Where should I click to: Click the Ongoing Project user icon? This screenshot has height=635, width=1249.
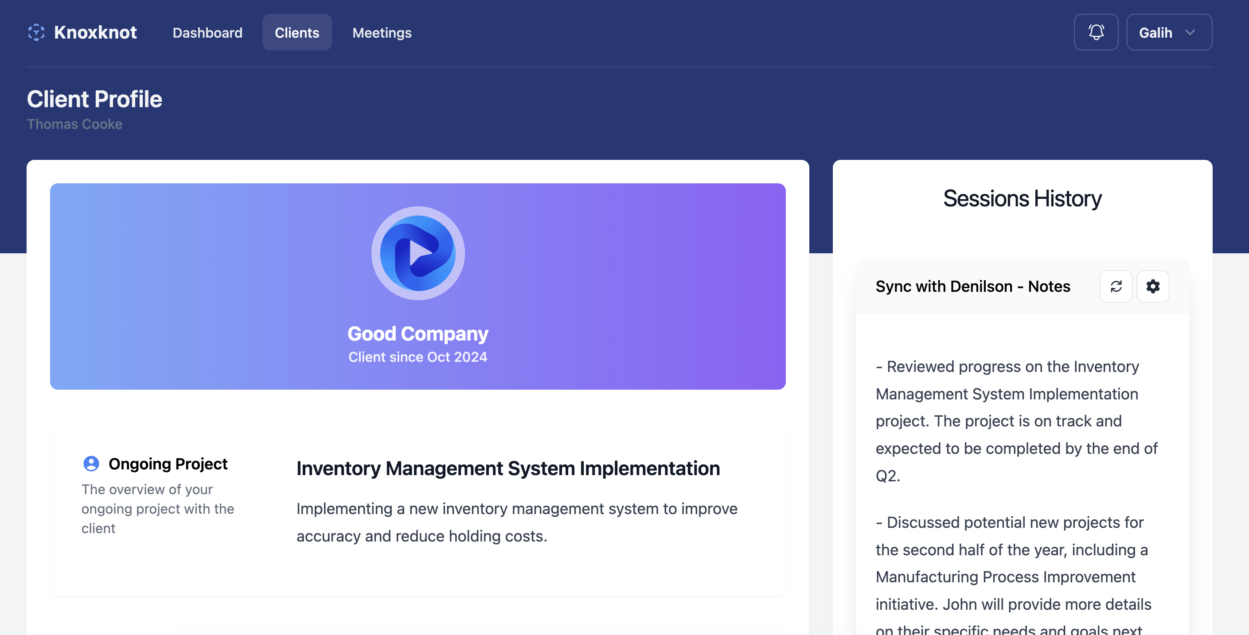91,464
